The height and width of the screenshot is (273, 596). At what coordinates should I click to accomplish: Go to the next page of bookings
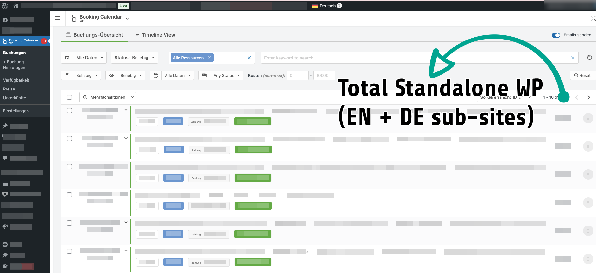tap(589, 97)
